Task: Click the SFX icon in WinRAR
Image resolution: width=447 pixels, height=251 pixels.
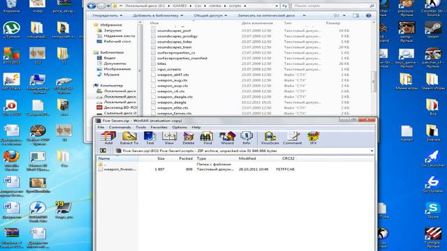Action: [x=313, y=138]
